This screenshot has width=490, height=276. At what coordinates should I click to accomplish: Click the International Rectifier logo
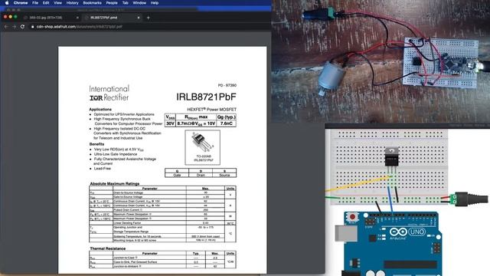pos(109,94)
